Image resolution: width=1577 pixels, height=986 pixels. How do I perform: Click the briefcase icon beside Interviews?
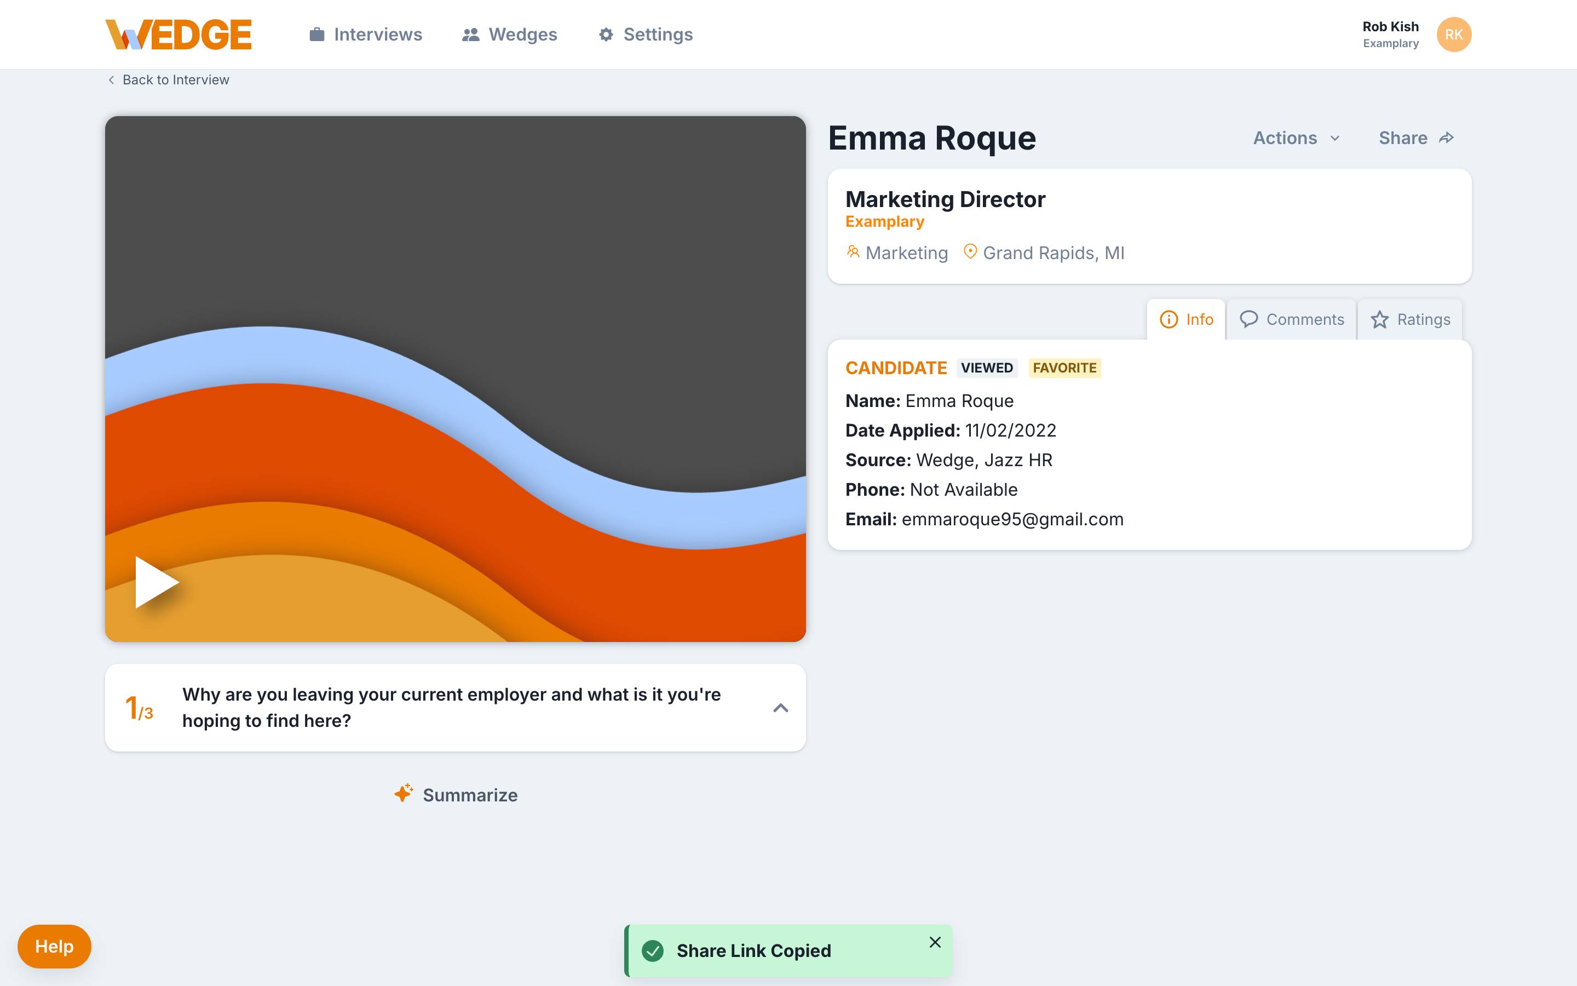point(316,35)
